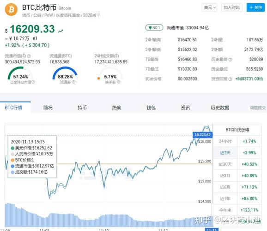Toggle blue 流通市值 series in chart legend
Image resolution: width=267 pixels, height=231 pixels.
coord(12,166)
